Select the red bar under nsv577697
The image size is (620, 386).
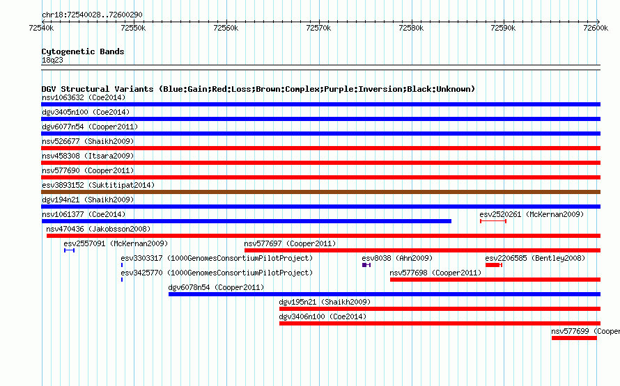pos(422,250)
